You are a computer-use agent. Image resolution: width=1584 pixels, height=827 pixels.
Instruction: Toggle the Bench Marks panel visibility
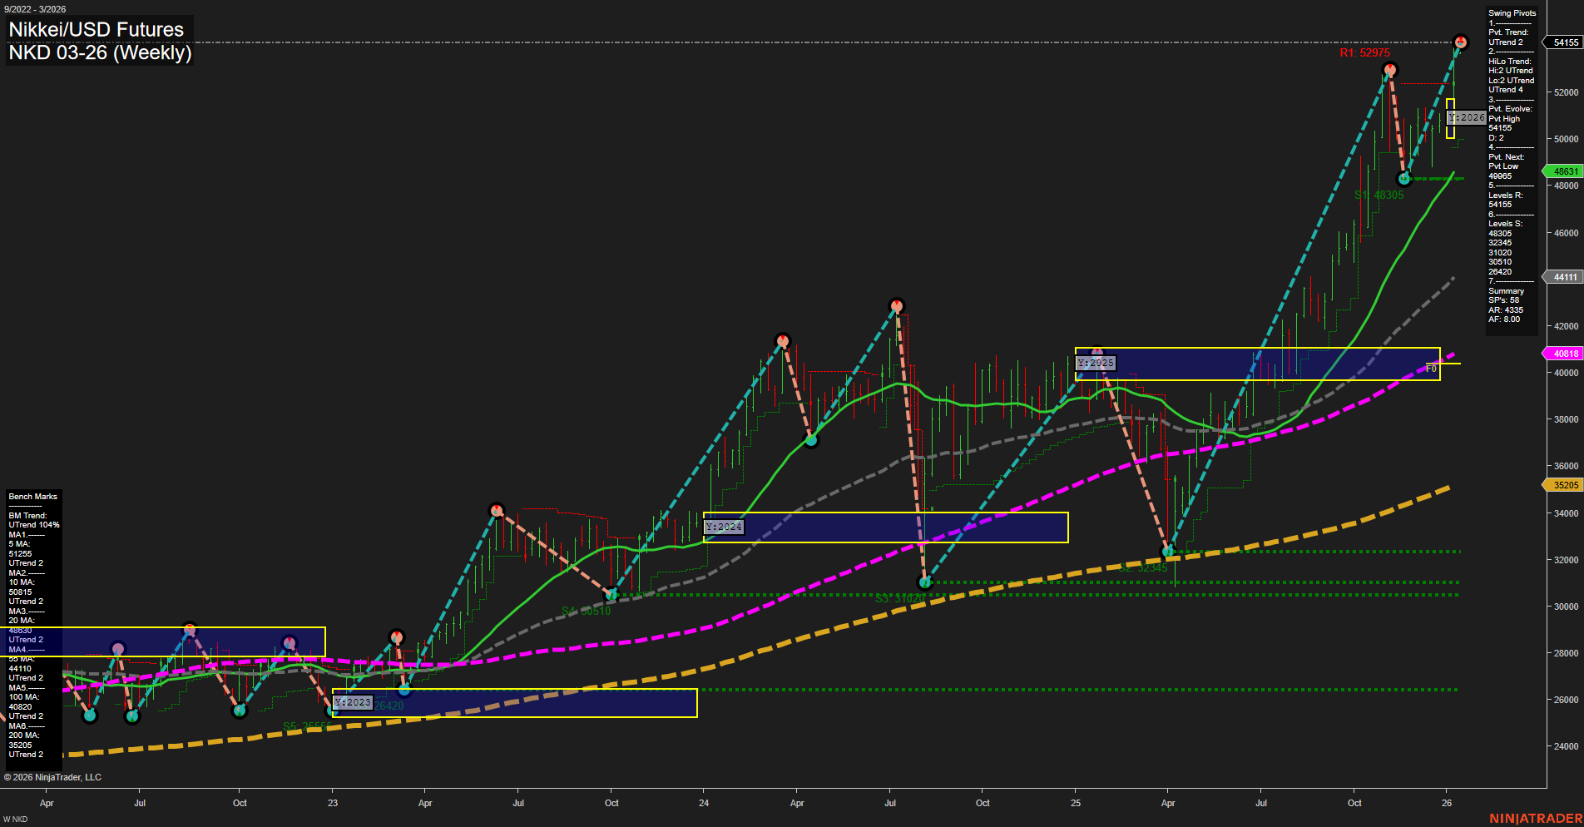[32, 496]
